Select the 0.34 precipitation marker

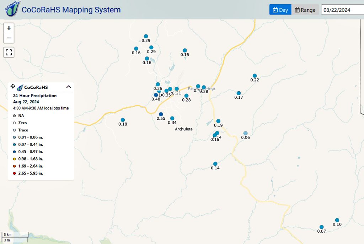click(172, 119)
